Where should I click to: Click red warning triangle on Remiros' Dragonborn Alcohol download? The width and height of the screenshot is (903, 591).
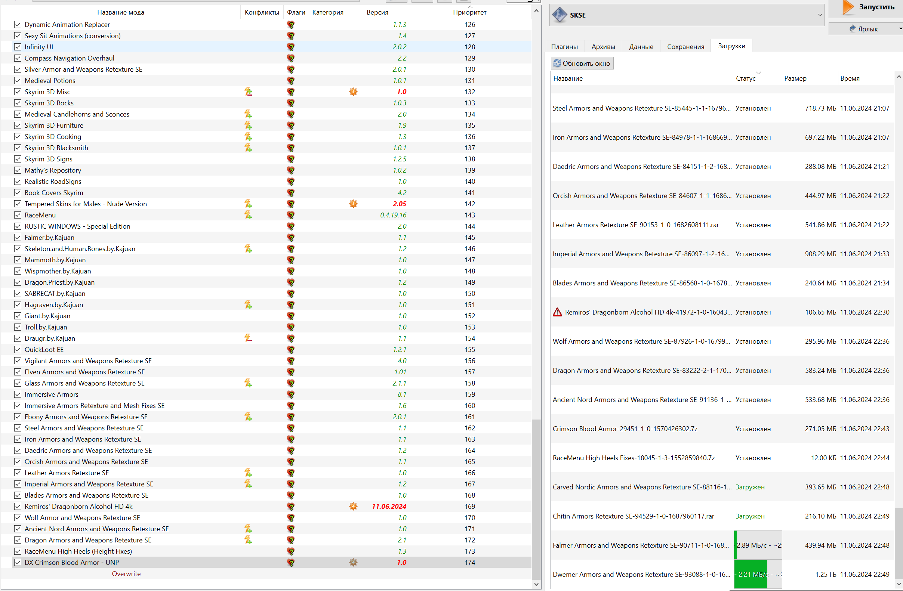(x=557, y=312)
